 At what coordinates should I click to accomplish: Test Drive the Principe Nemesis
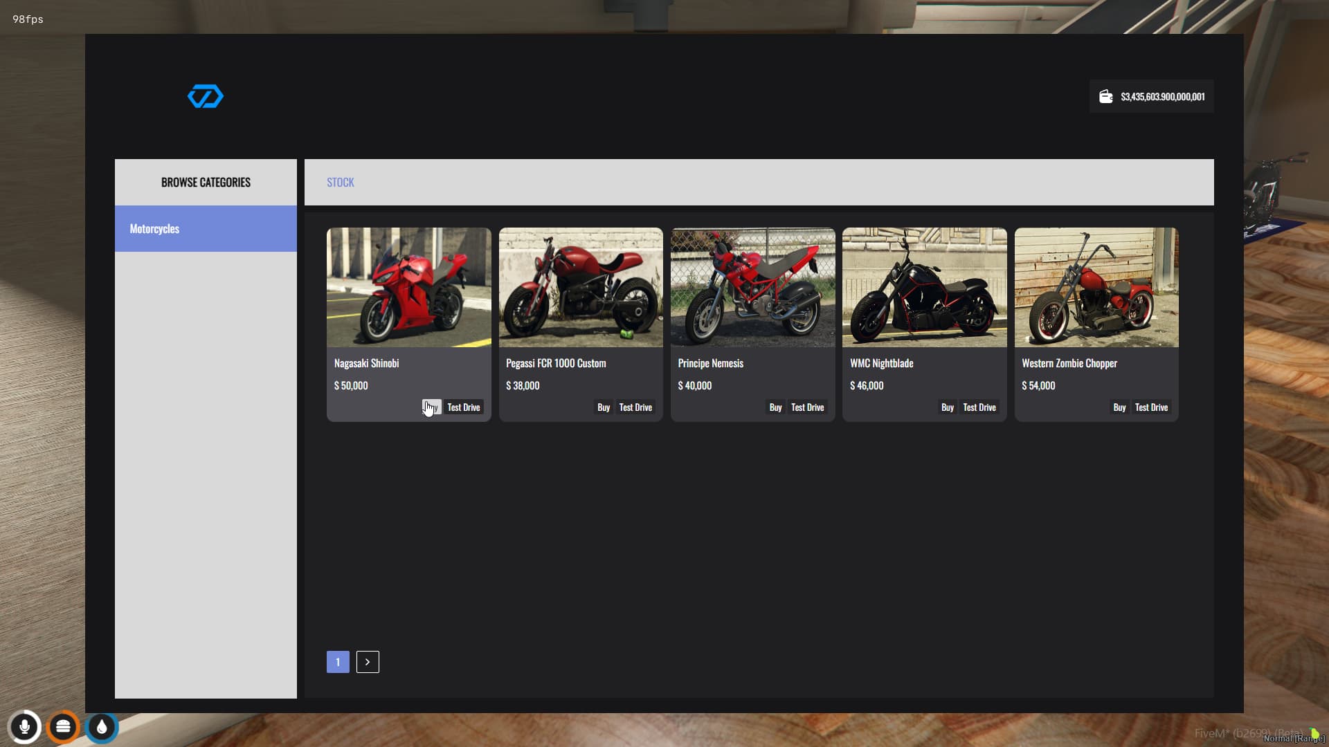(807, 407)
